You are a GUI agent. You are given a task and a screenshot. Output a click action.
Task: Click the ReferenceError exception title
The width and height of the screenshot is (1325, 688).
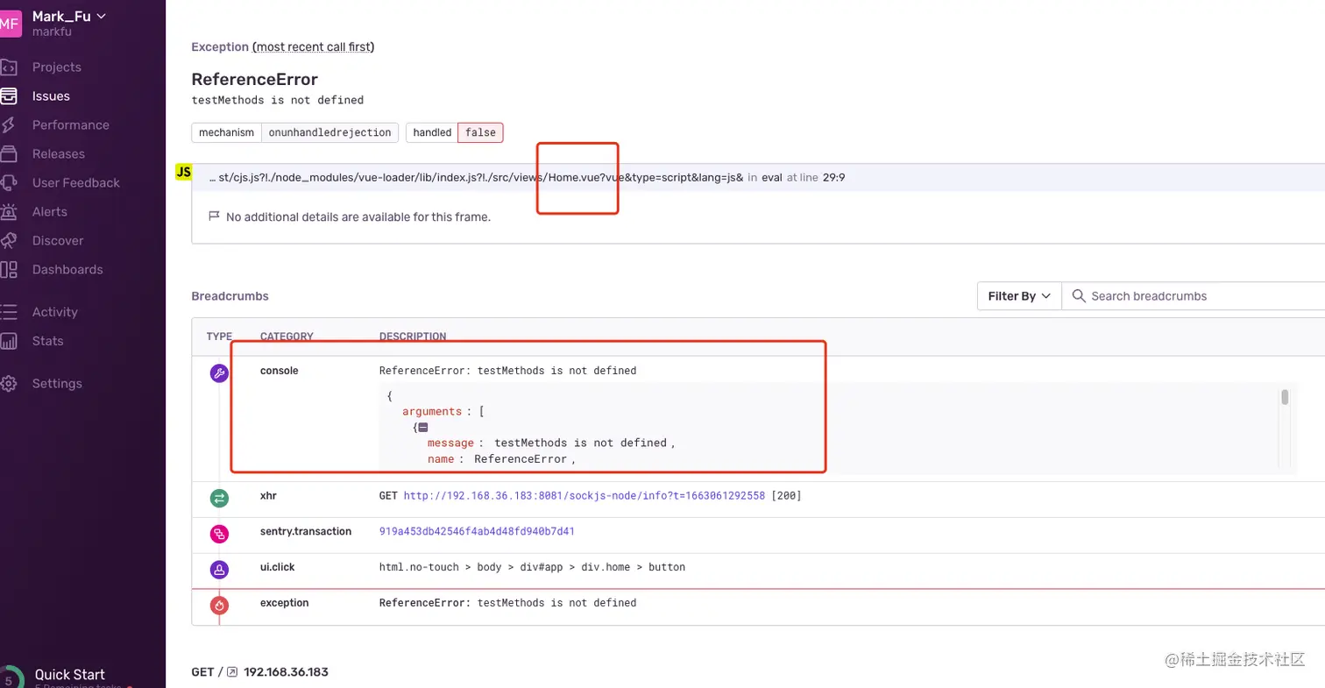254,80
